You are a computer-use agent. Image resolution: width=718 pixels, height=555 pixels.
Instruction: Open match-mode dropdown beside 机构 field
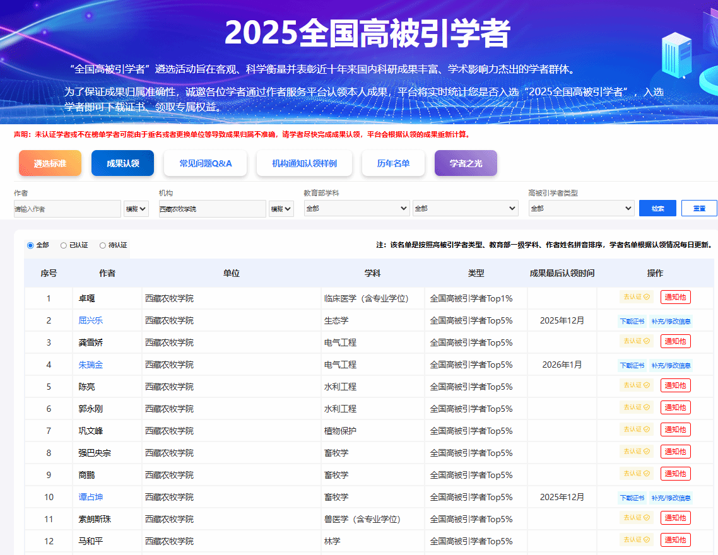pos(281,209)
